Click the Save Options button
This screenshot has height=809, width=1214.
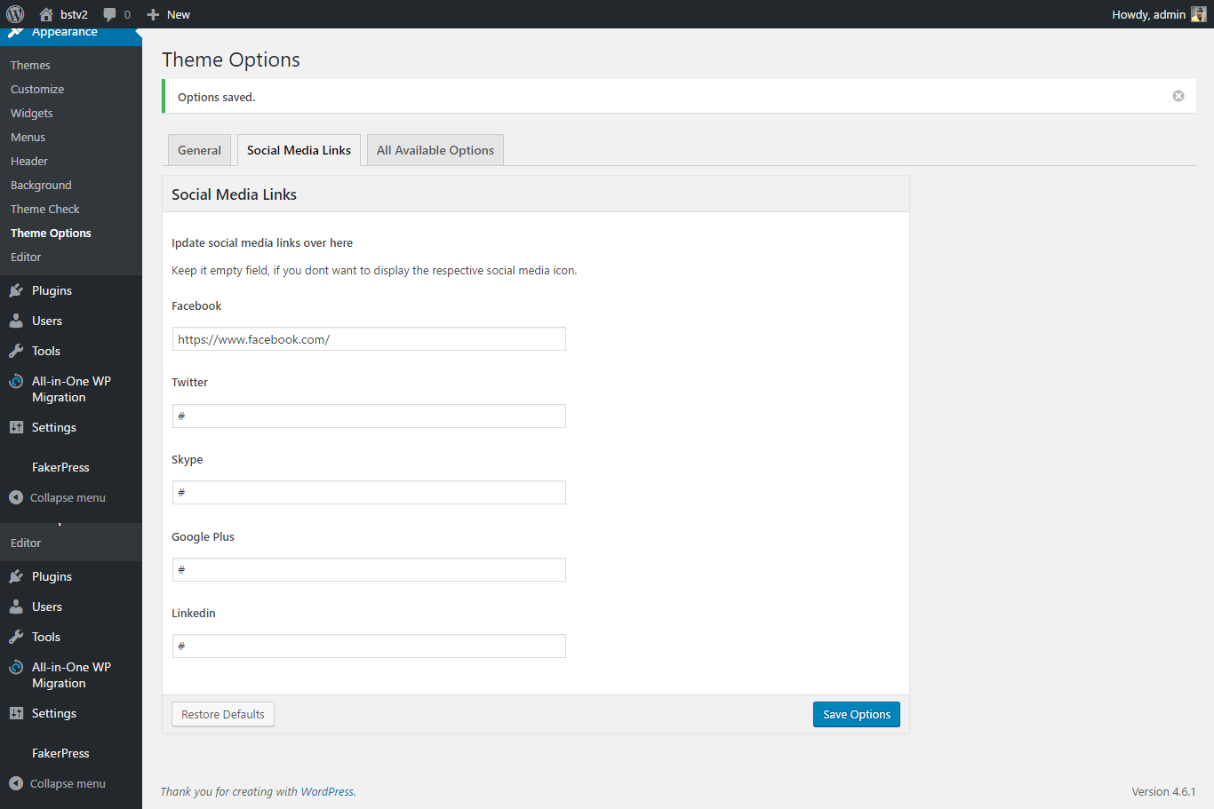pos(857,714)
